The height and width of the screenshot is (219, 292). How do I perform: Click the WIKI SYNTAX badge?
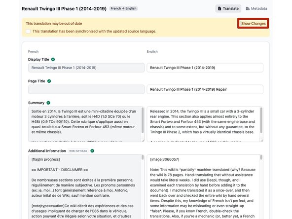(78, 151)
